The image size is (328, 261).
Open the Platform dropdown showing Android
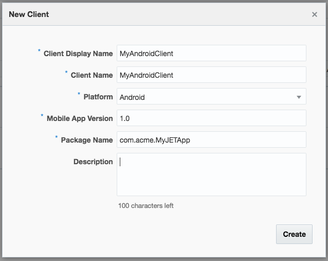tap(206, 96)
